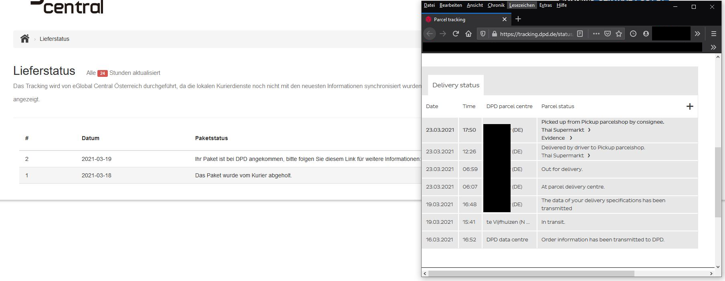
Task: Click the Lieferstatus breadcrumb link
Action: pos(55,39)
